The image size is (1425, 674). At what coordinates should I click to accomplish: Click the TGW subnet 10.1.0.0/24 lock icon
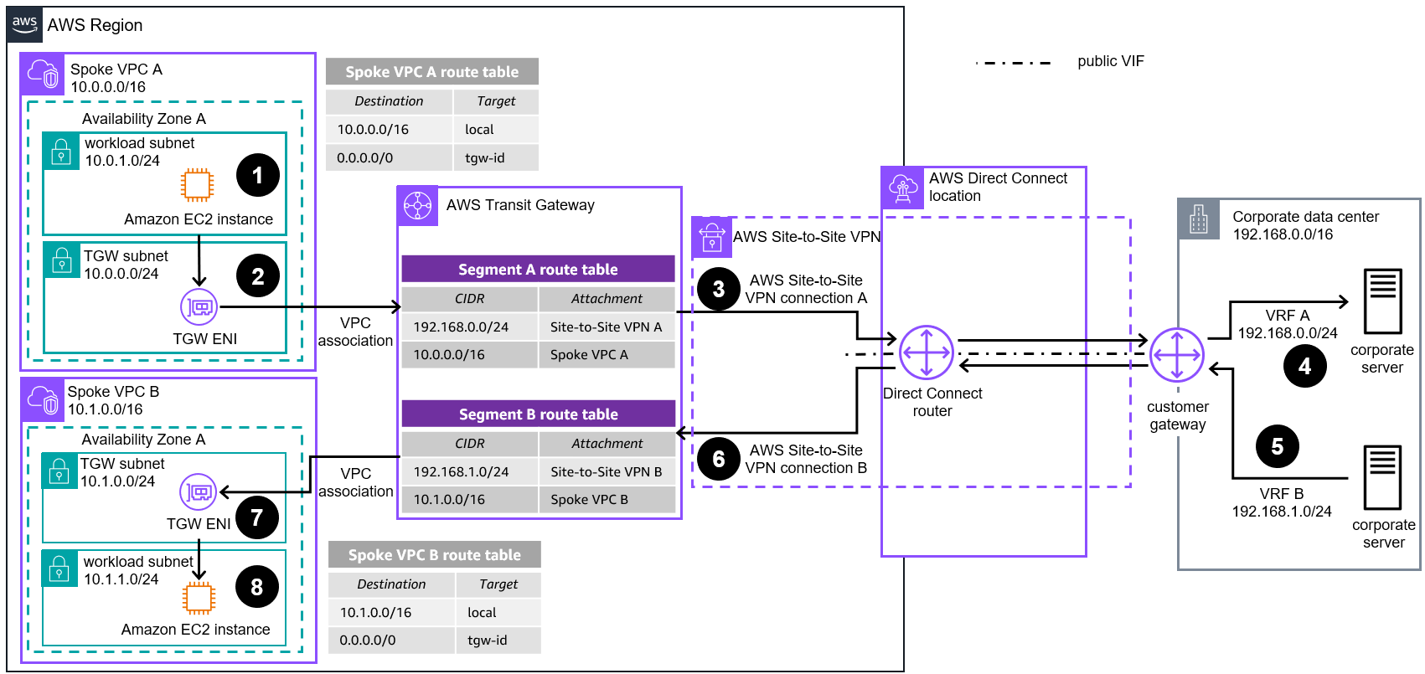[59, 471]
